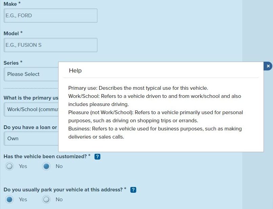Open the primary use Work/School dropdown
This screenshot has width=273, height=209.
point(31,109)
